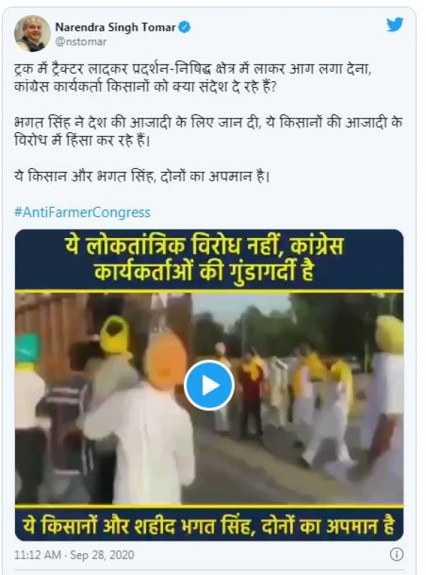Screen dimensions: 426x575
Task: Open the #AntiFarmerCongress hashtag
Action: point(83,212)
